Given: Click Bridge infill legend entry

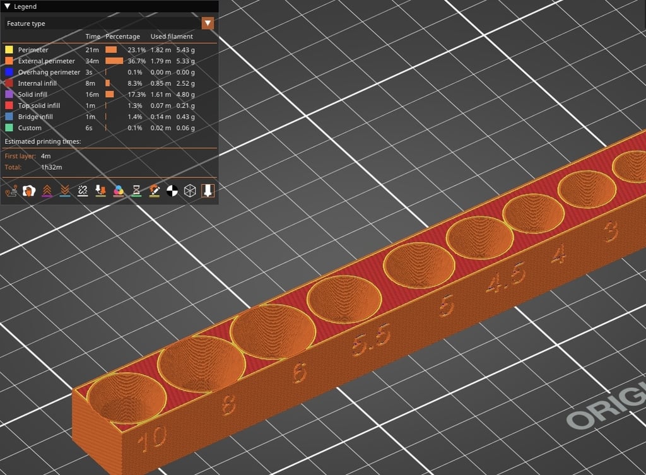Looking at the screenshot, I should coord(35,117).
